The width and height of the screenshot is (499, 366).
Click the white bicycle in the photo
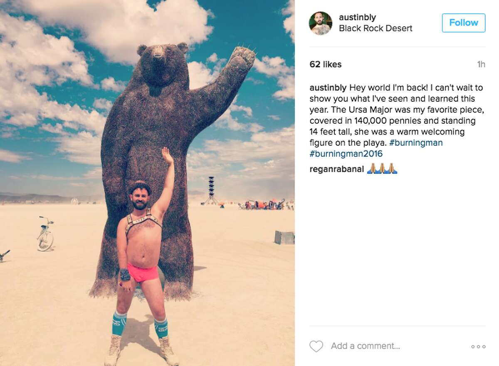(45, 234)
